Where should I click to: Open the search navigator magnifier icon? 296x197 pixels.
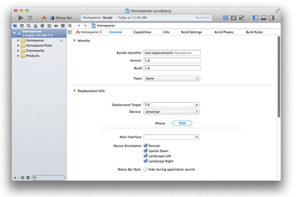click(x=28, y=26)
